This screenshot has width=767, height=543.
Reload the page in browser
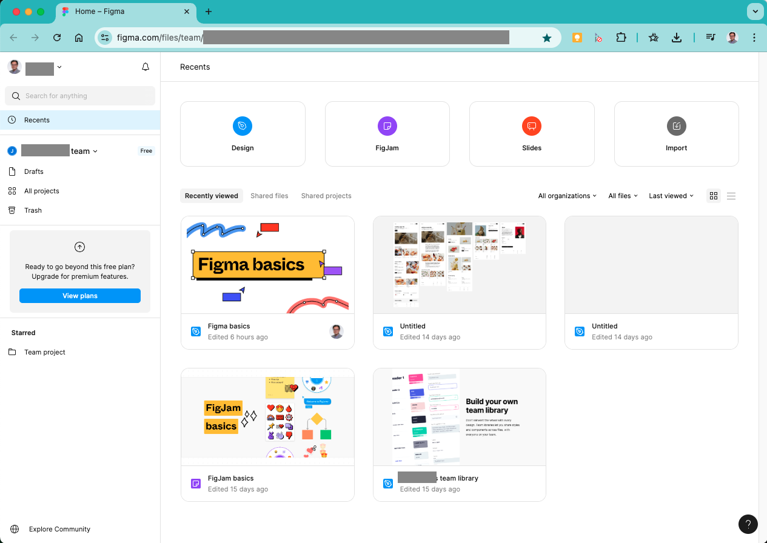(57, 38)
